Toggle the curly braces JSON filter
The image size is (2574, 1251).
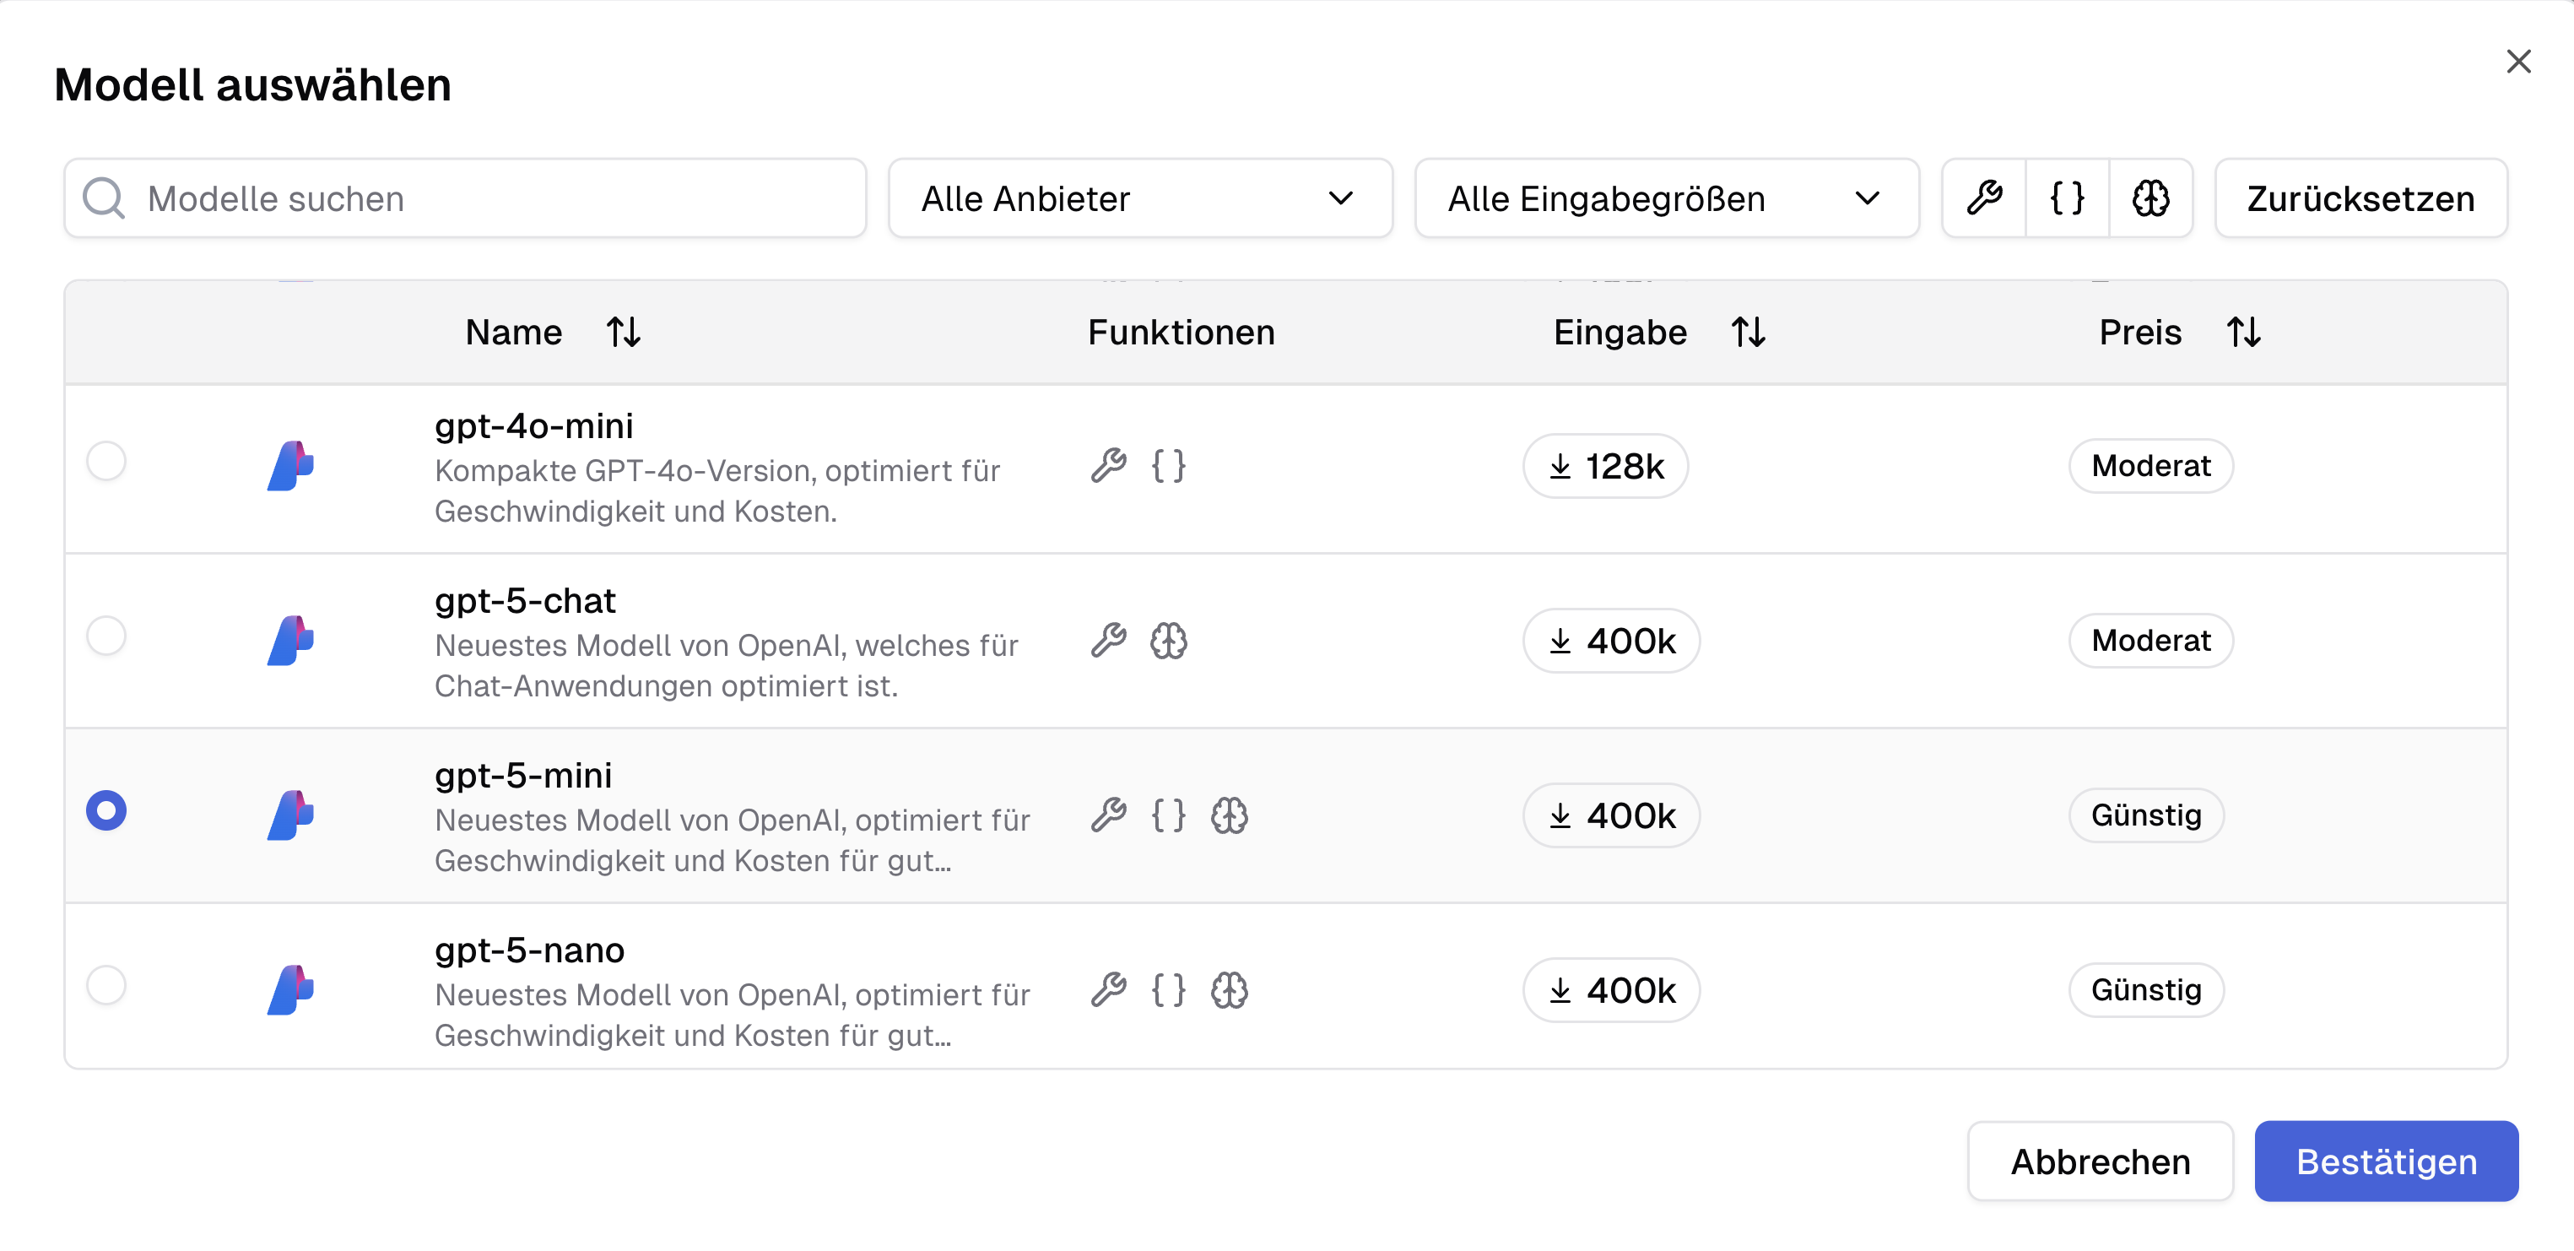pos(2067,198)
